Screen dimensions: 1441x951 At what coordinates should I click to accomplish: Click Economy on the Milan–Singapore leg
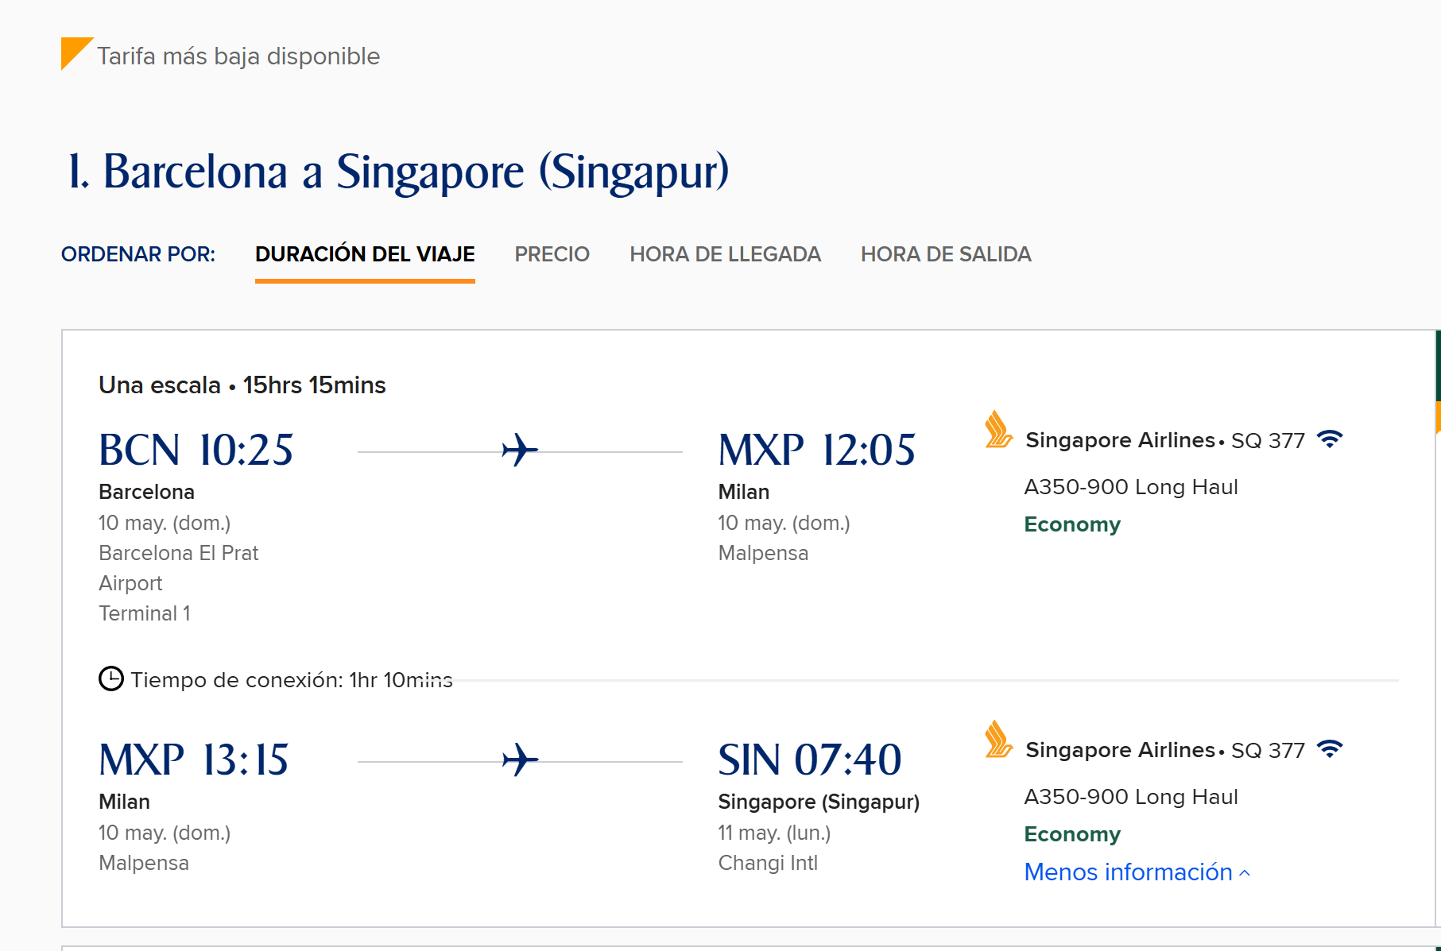point(1072,834)
